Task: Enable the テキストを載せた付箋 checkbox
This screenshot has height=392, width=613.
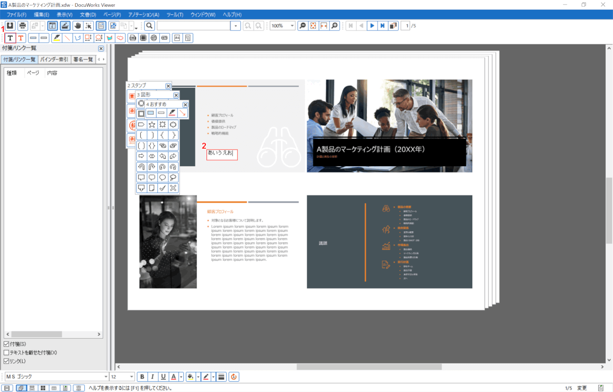Action: (x=6, y=352)
